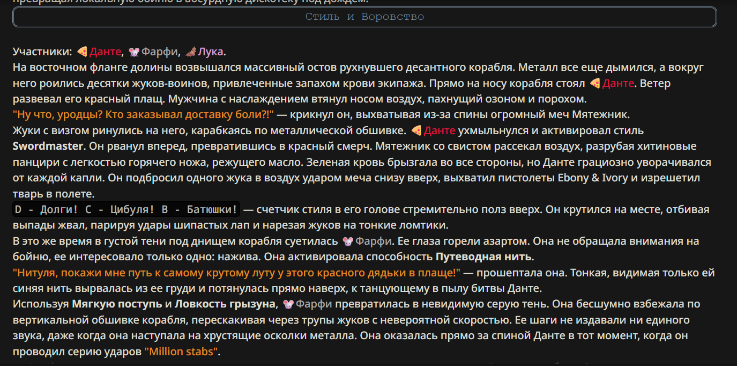Click the pizza emoji before 'Данте. Ветер развевал'

[595, 84]
